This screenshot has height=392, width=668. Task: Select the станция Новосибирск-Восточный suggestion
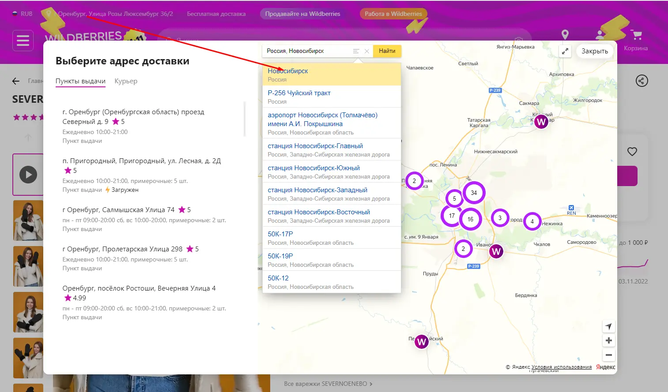tap(332, 216)
